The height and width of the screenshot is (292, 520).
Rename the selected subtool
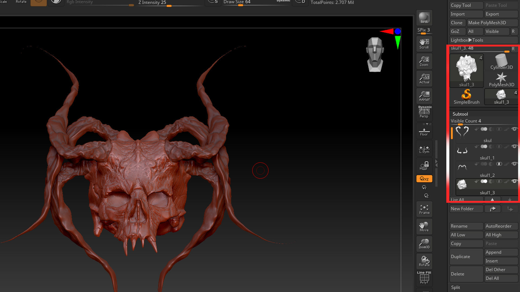[466, 226]
